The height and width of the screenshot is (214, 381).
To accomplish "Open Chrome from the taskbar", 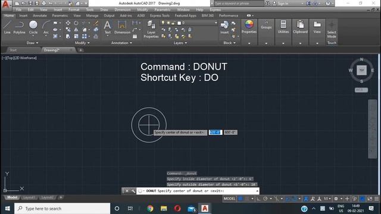I will click(150, 209).
